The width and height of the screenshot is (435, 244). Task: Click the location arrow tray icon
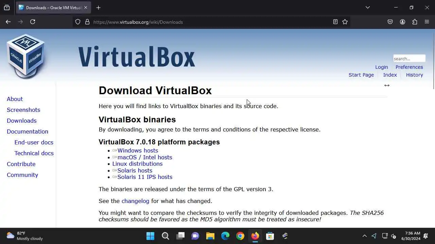(x=374, y=236)
